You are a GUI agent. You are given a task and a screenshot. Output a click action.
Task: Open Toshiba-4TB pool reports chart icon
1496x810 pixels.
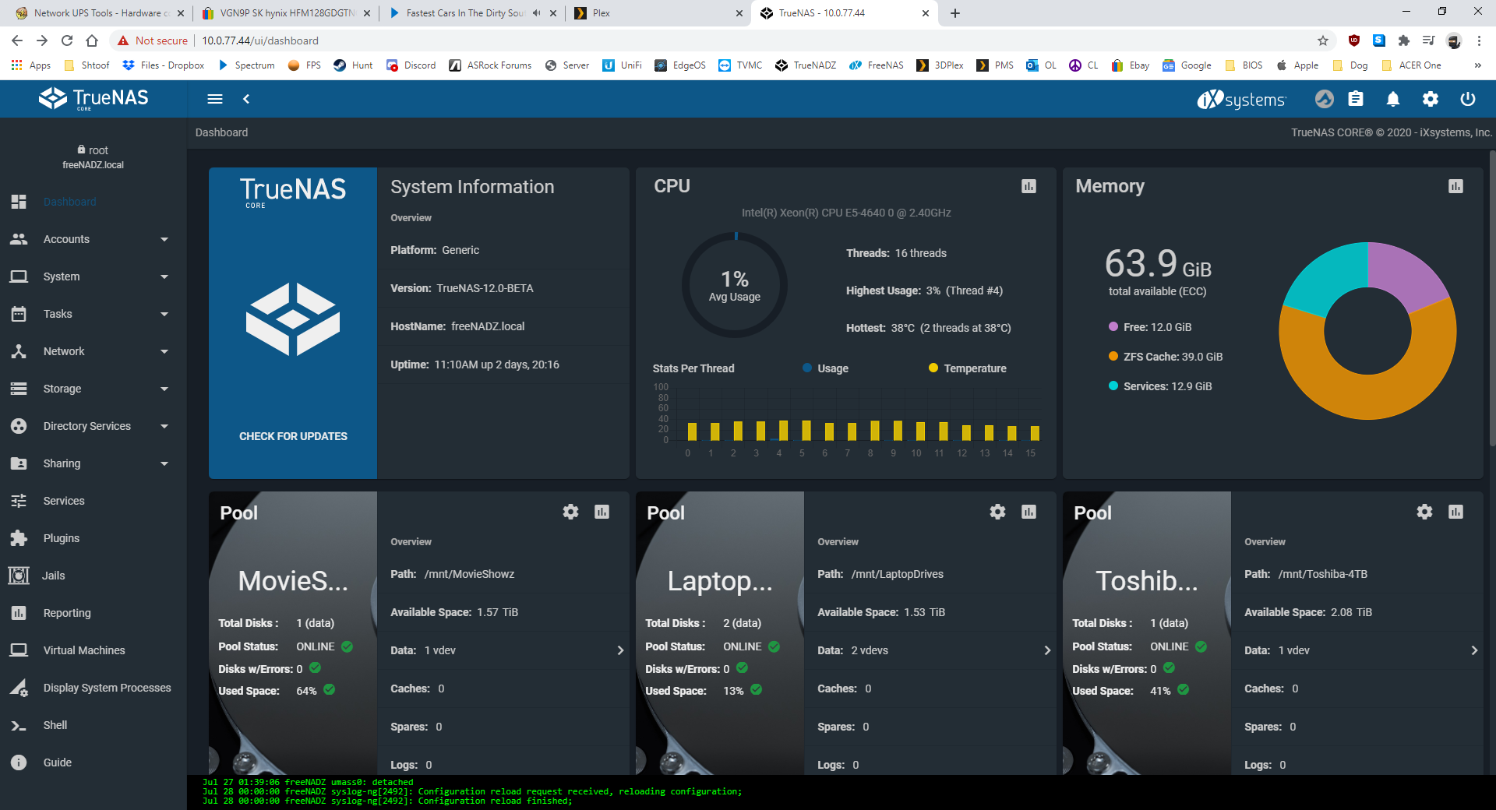click(1456, 512)
